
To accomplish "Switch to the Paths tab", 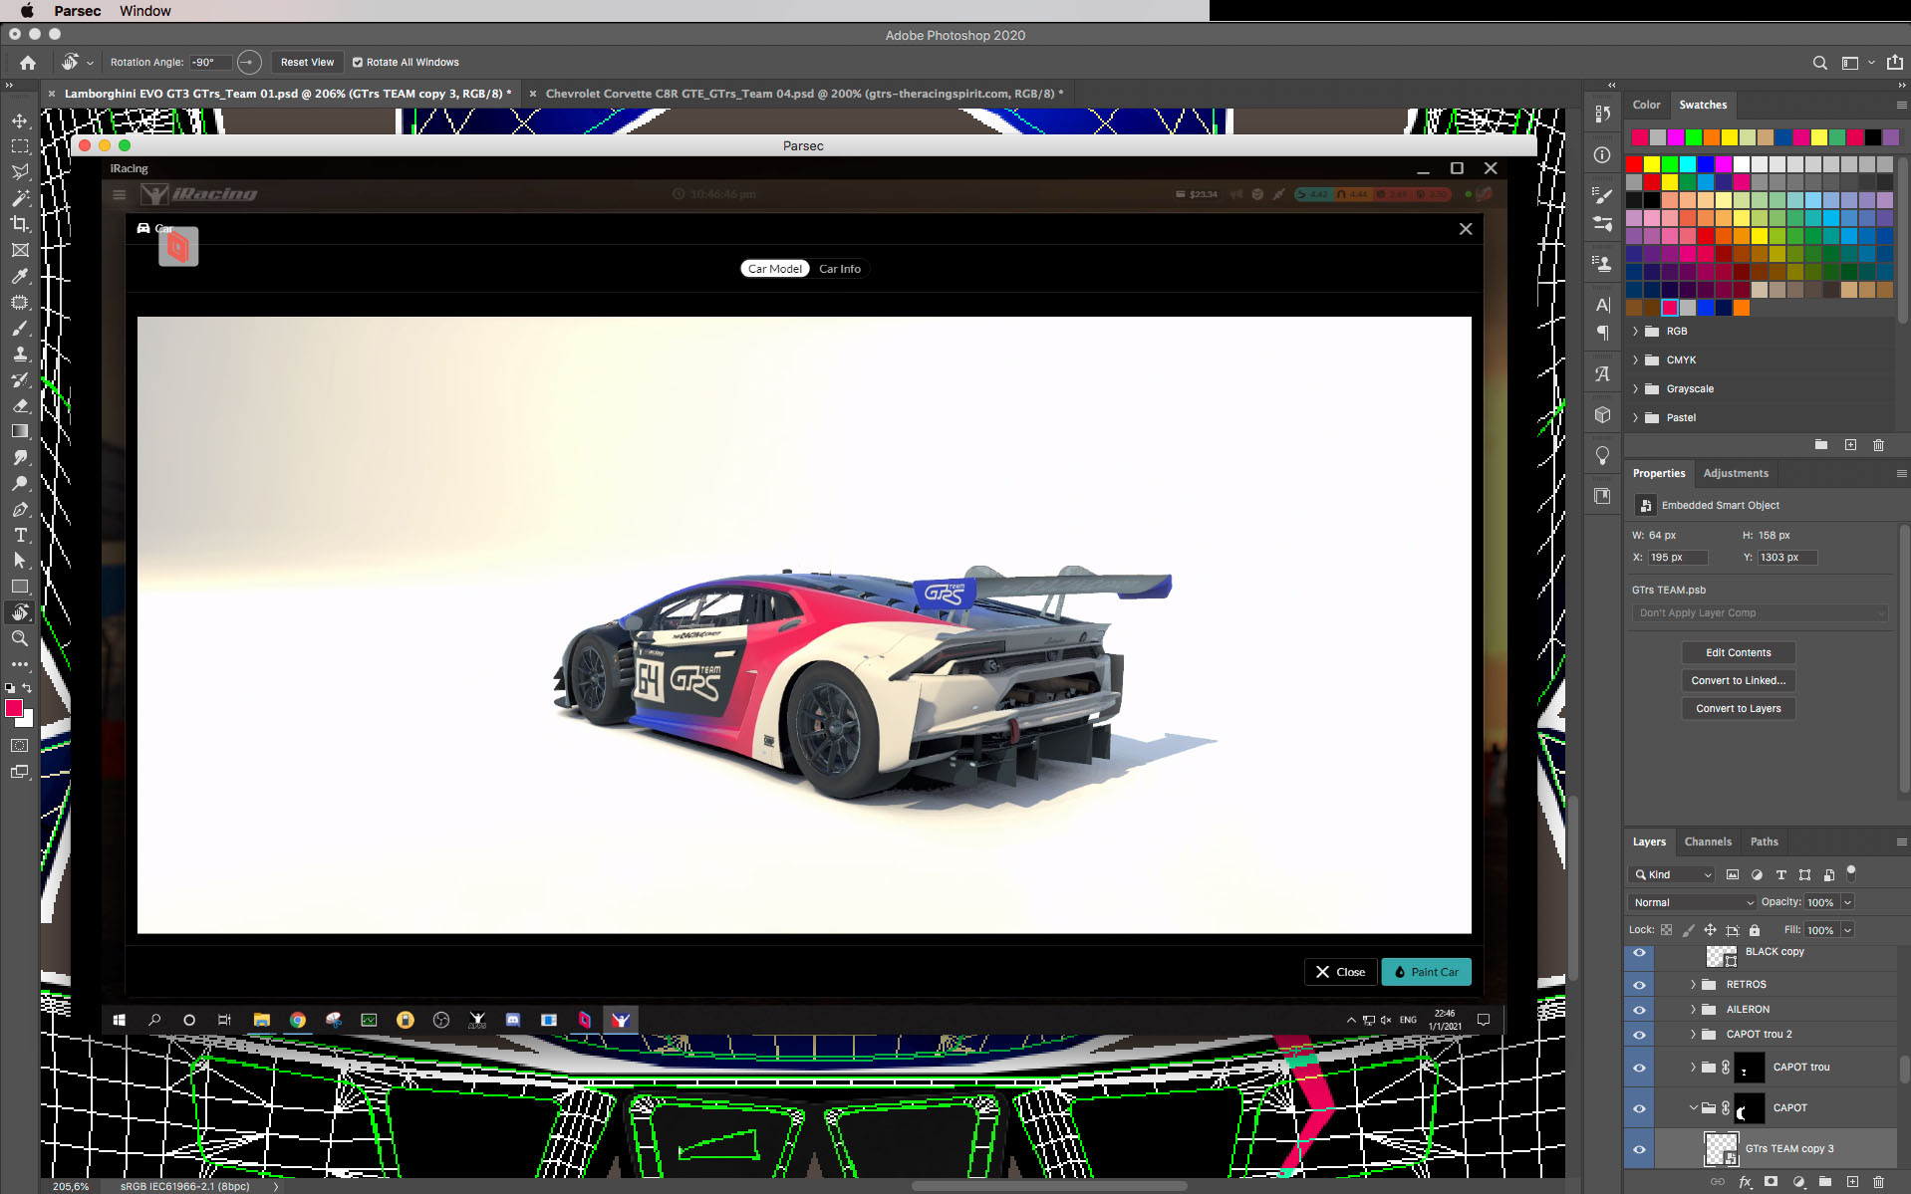I will 1764,841.
